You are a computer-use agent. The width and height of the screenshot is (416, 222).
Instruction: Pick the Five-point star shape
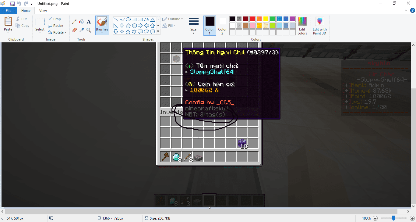[x=128, y=31]
